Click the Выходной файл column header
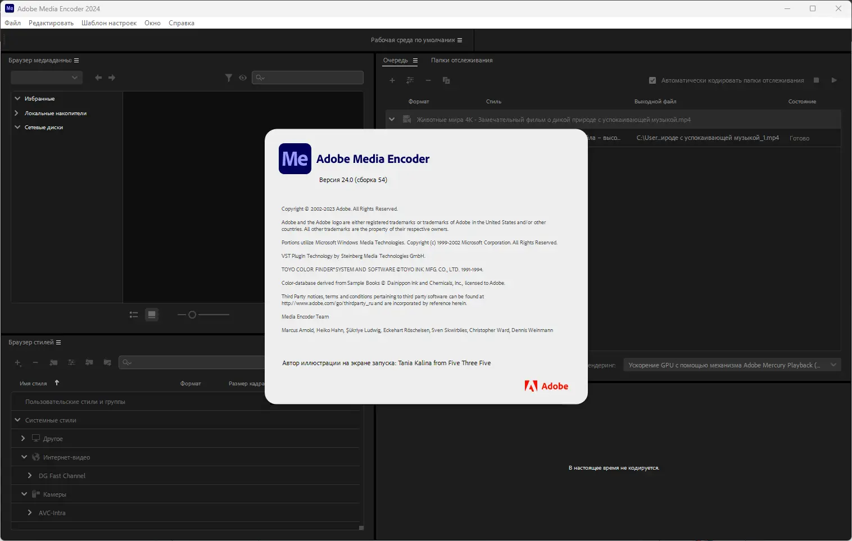Screen dimensions: 852x541 [x=655, y=102]
